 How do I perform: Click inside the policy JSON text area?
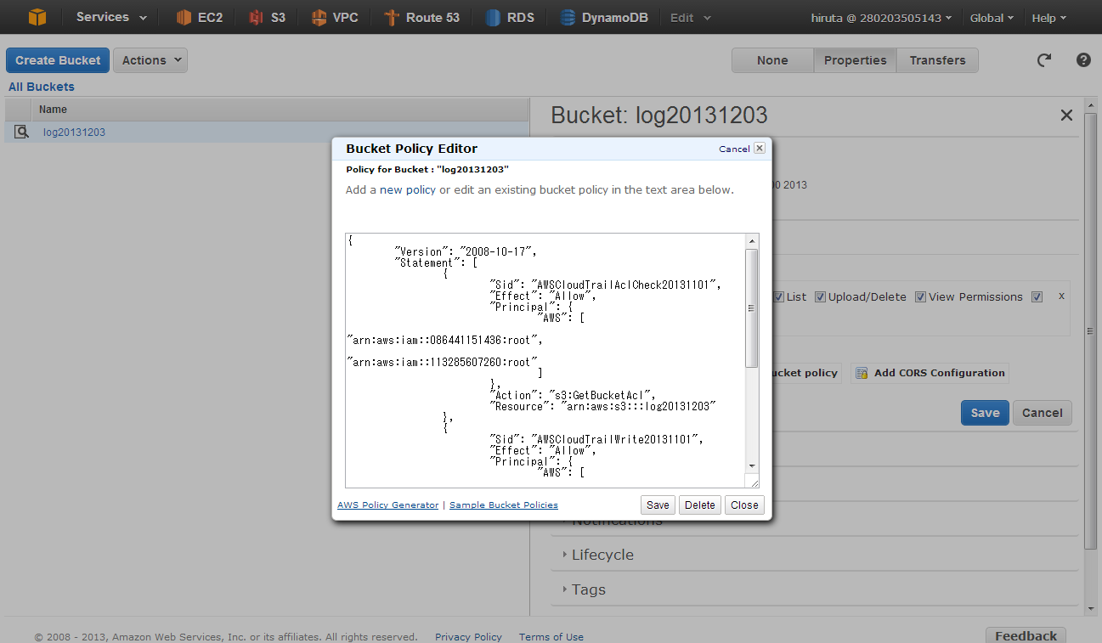pyautogui.click(x=545, y=360)
